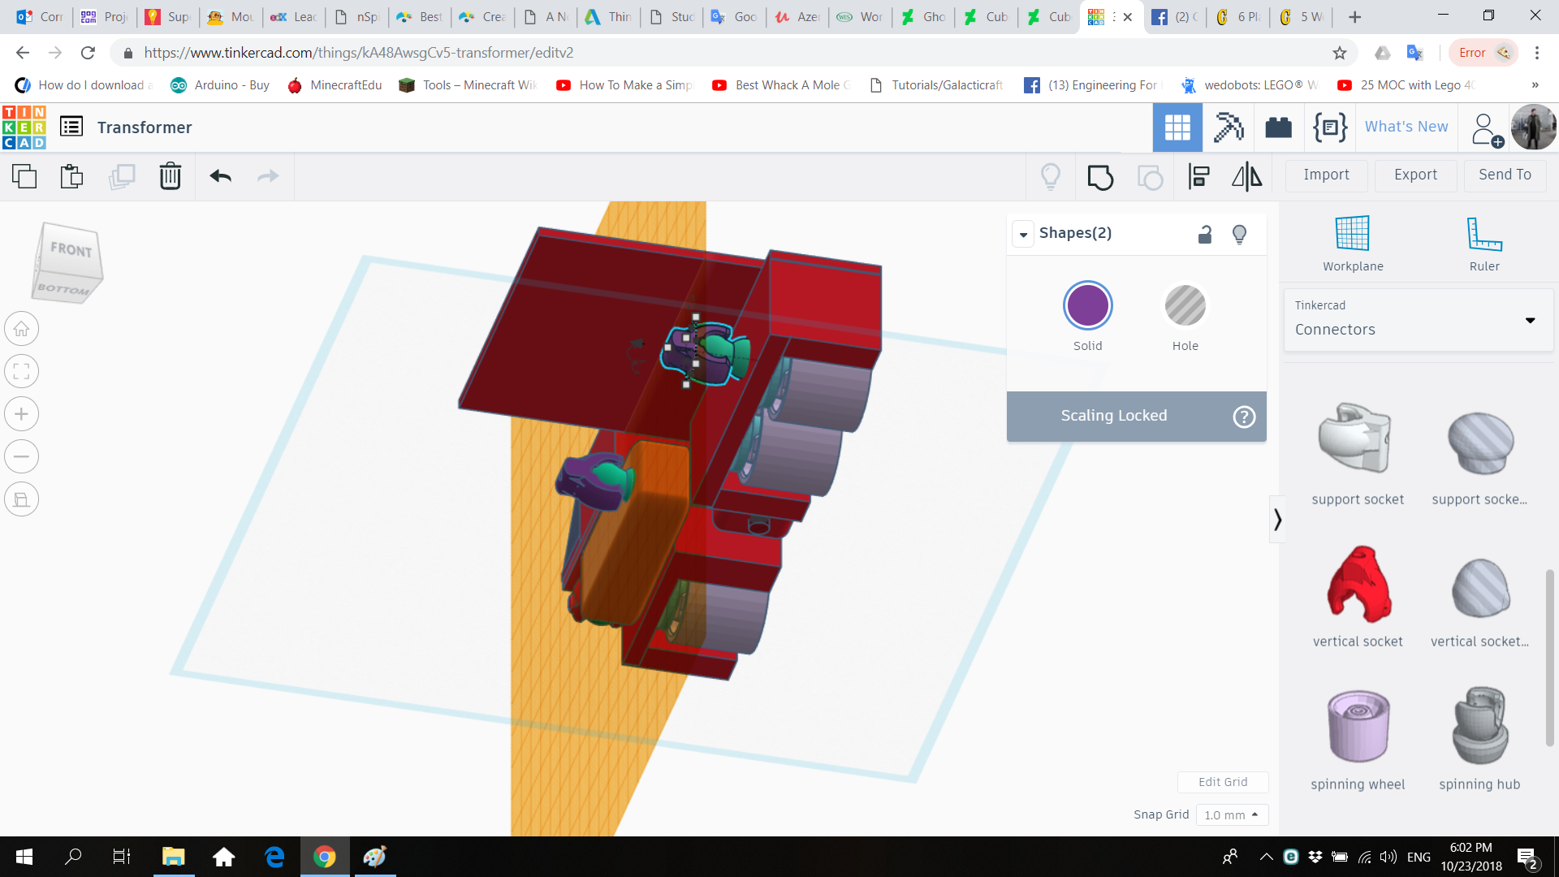Collapse the Shapes(2) panel
This screenshot has height=877, width=1559.
click(x=1023, y=234)
